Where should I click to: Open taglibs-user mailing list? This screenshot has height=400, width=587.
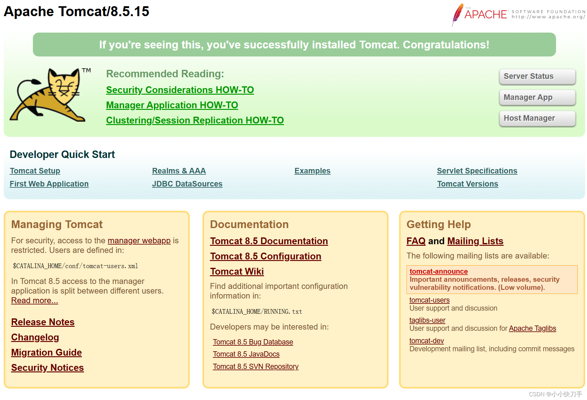click(x=427, y=320)
